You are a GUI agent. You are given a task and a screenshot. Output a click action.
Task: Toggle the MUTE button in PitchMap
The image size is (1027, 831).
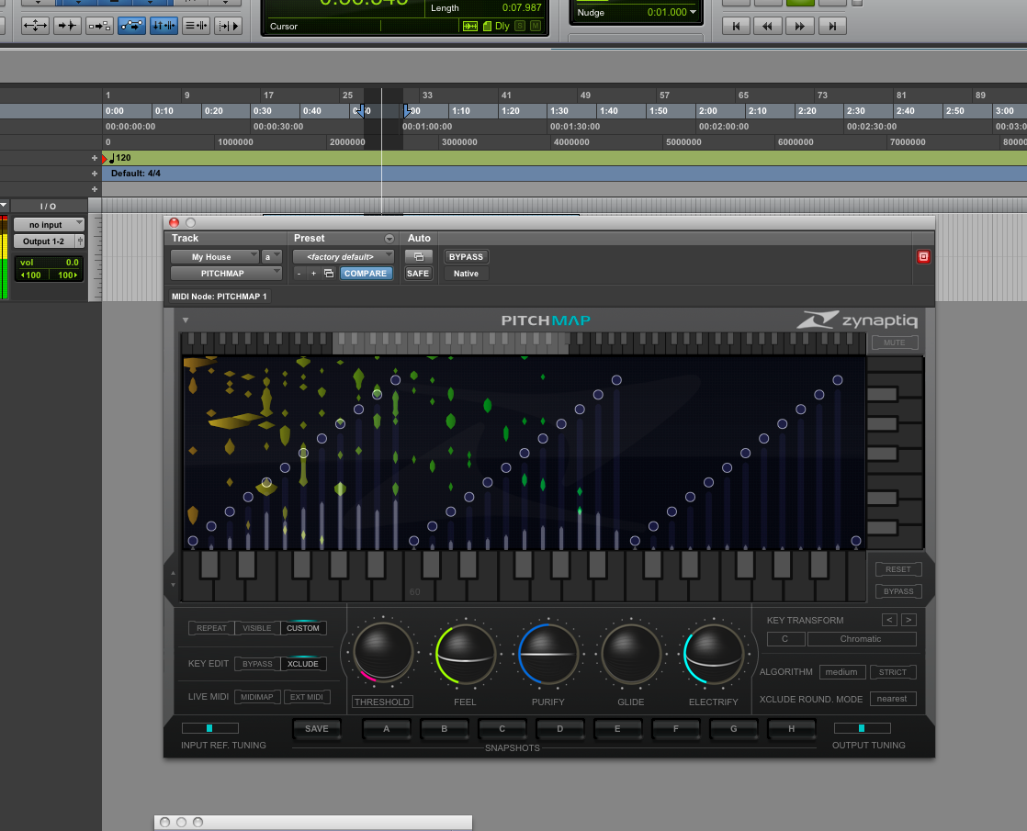point(894,343)
